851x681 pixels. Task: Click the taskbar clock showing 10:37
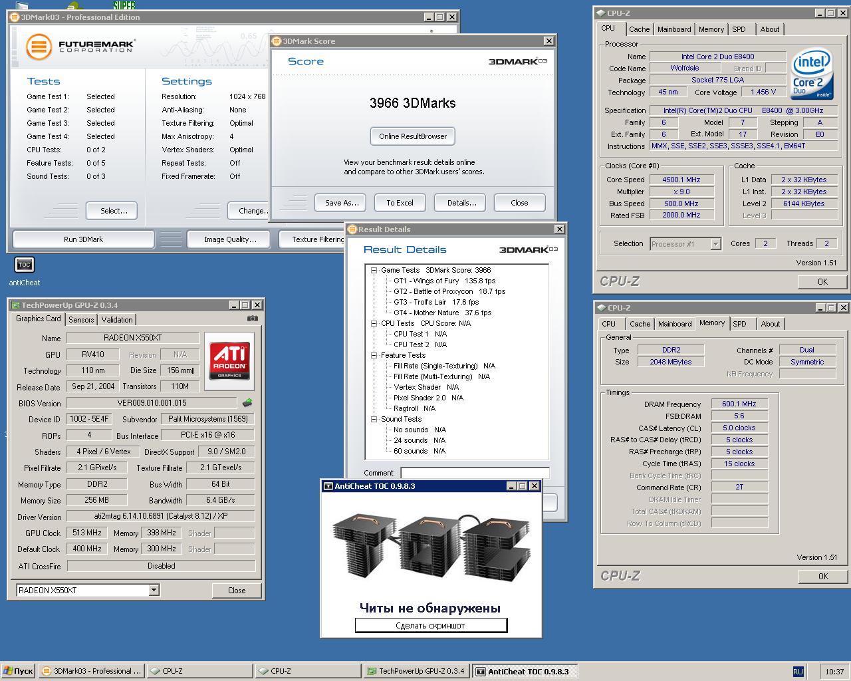point(834,672)
